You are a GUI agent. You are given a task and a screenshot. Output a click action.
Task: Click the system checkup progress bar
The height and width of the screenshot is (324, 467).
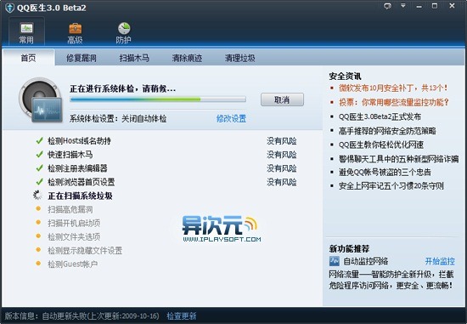tap(158, 99)
